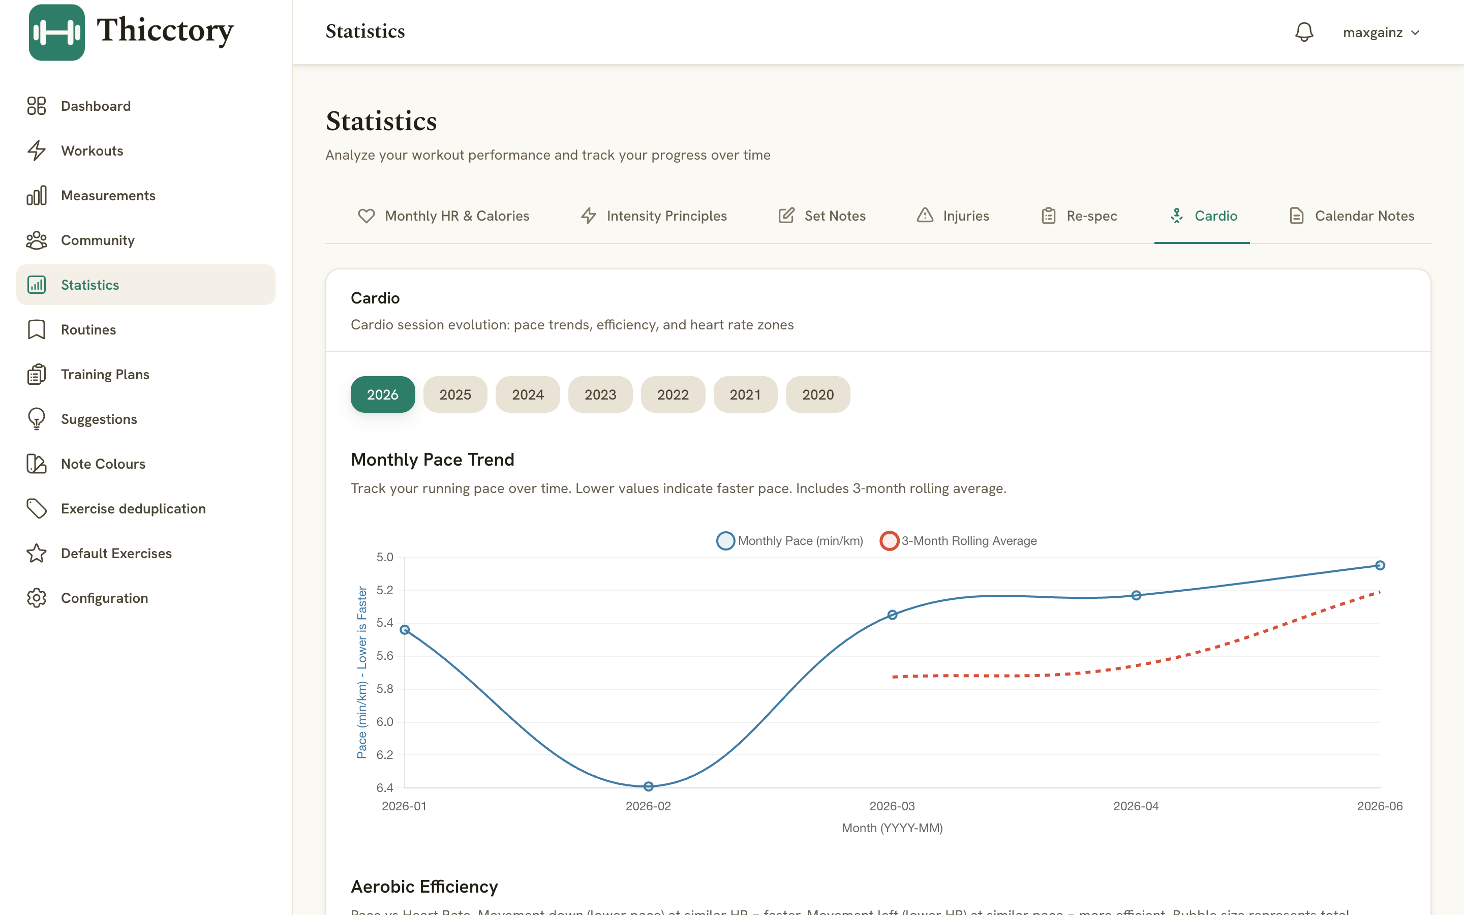Click the Training Plans clipboard icon

tap(36, 375)
